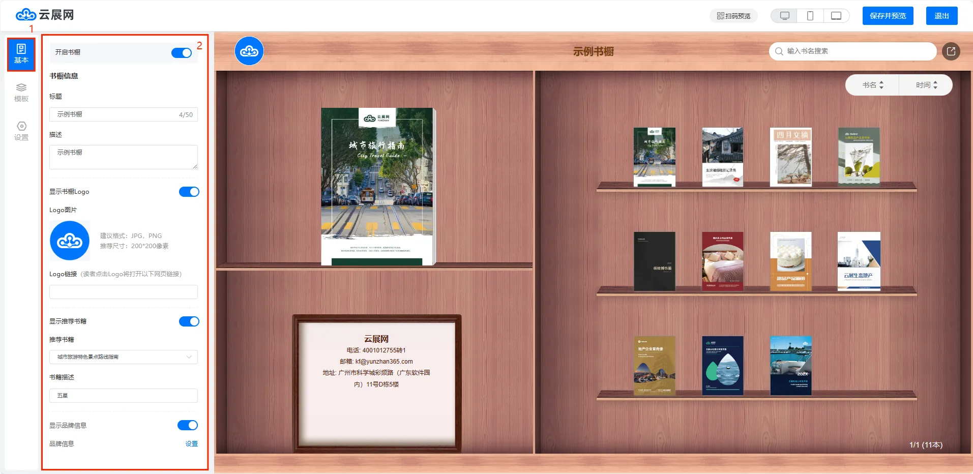Open the 甜品产品画册 book thumbnail
The height and width of the screenshot is (474, 973).
791,261
